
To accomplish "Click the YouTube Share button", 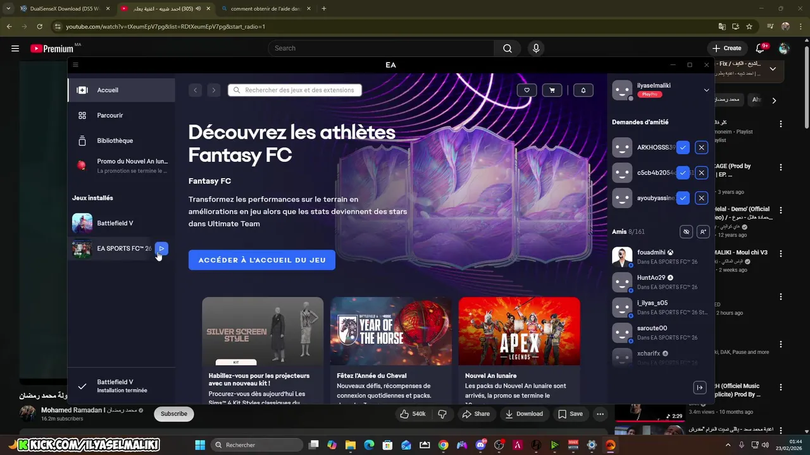I will (476, 414).
